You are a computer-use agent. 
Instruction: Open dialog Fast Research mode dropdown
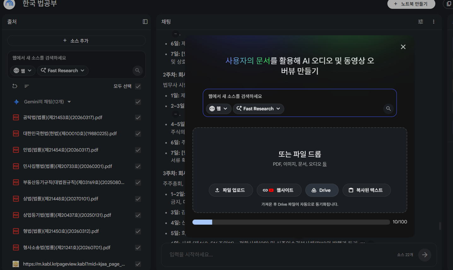coord(258,109)
